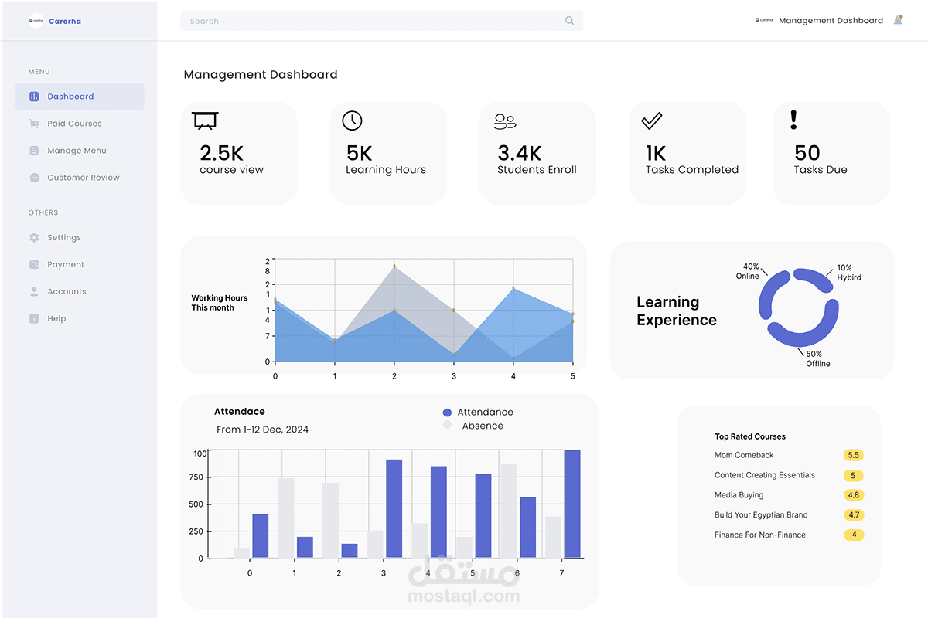Click the Customer Review chat bubble icon

[34, 178]
